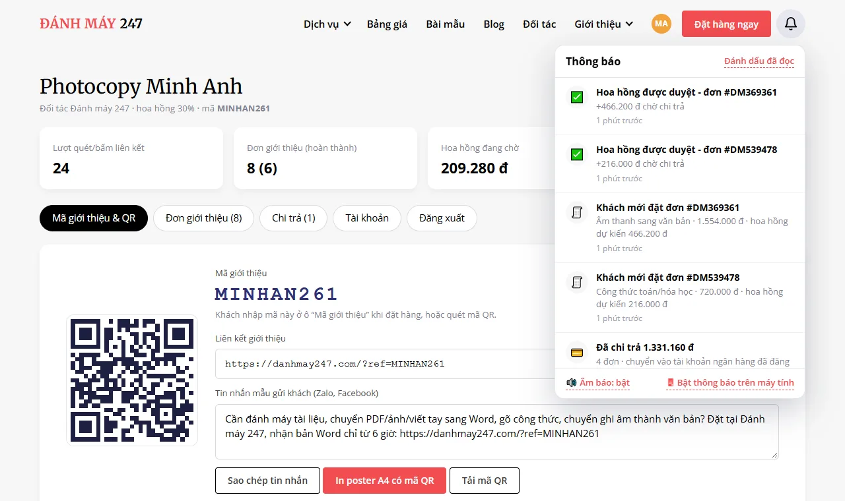Click the 'Lượt quét/bấm liên kết' stat card
This screenshot has width=845, height=501.
131,158
